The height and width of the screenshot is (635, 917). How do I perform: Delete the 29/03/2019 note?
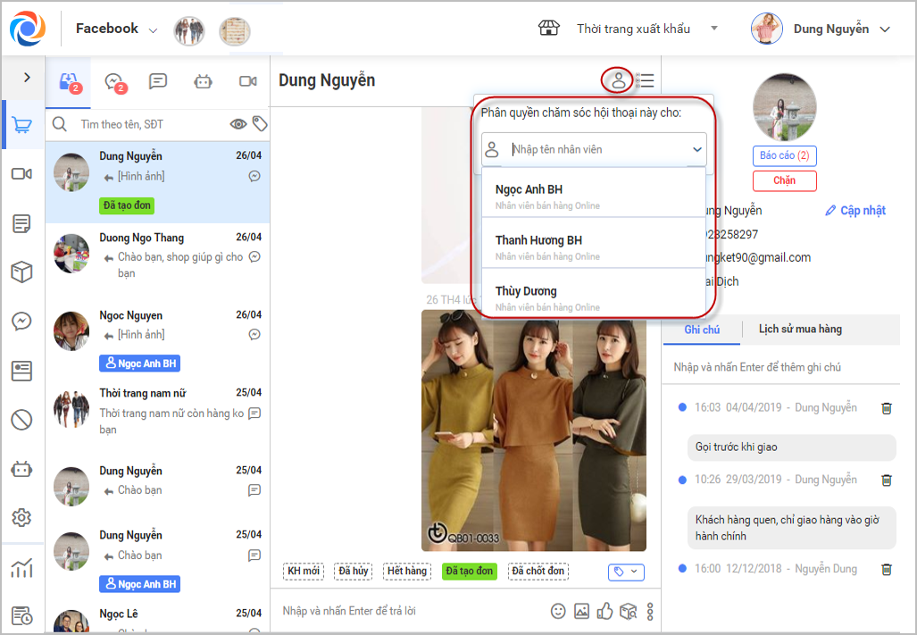click(887, 480)
